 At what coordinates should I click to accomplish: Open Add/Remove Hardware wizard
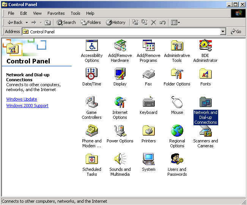(x=120, y=51)
